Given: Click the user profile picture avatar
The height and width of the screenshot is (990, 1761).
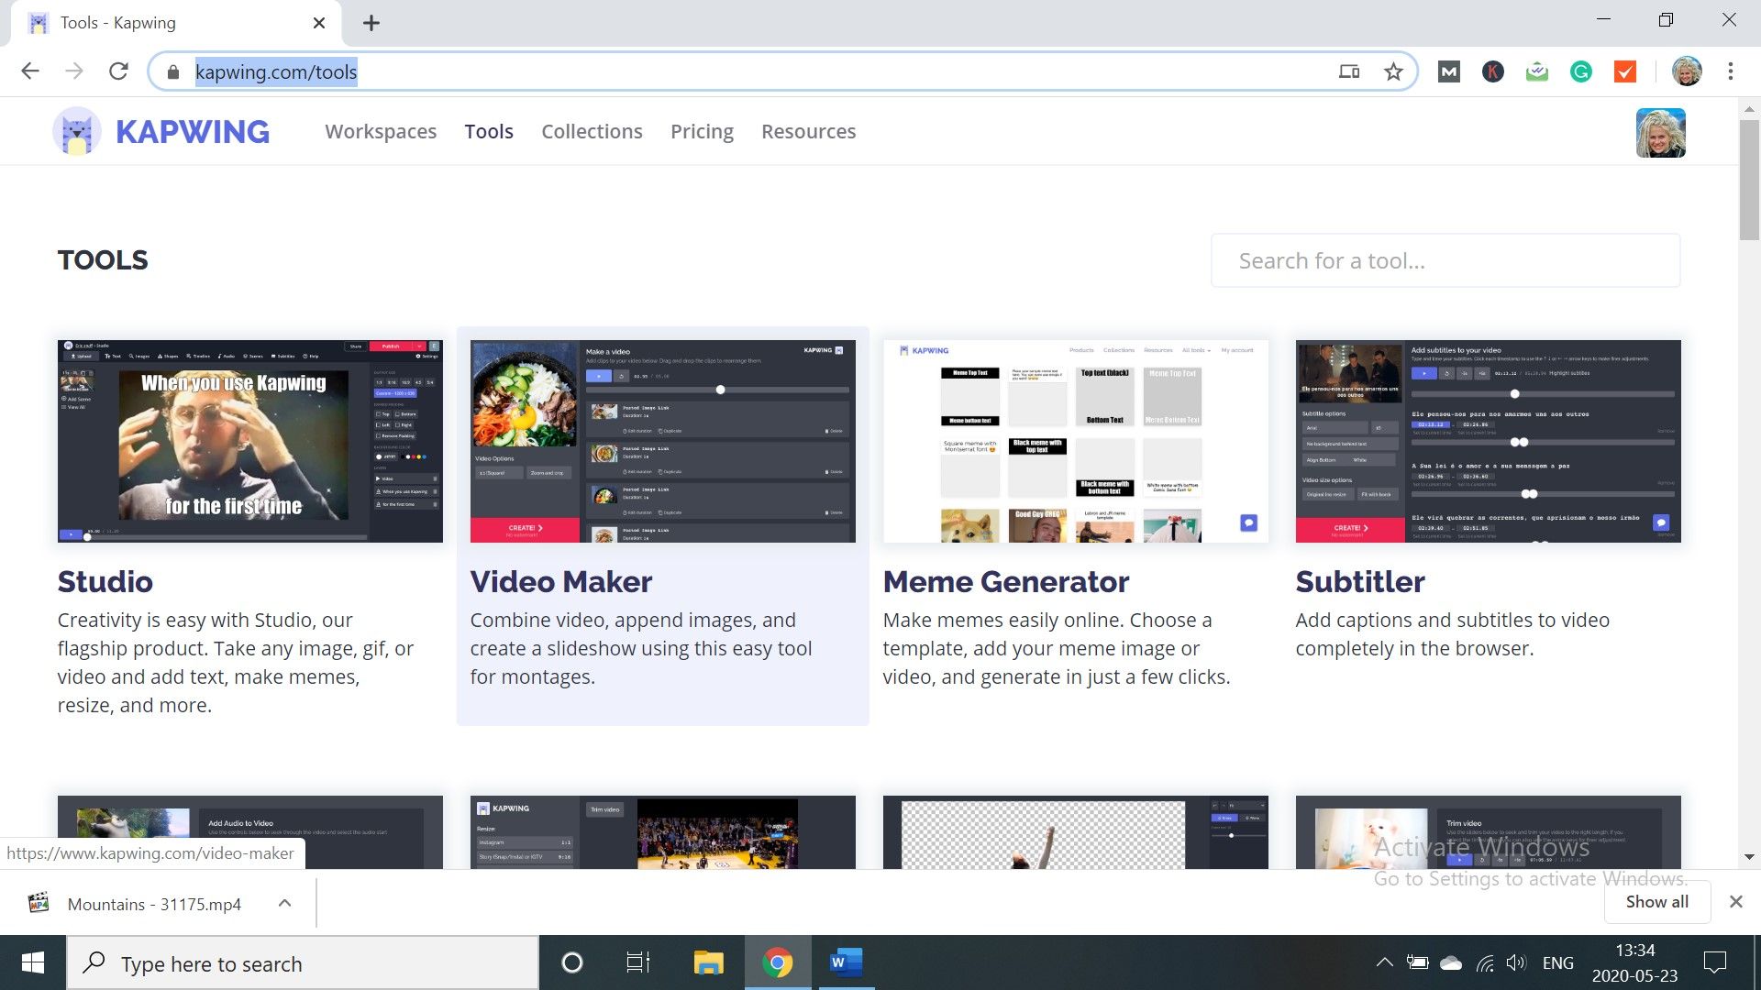Looking at the screenshot, I should click(1660, 133).
